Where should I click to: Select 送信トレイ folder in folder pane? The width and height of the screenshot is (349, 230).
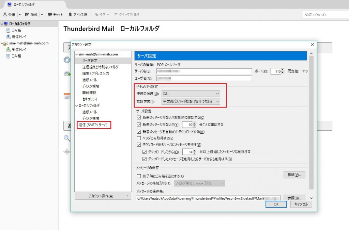pos(16,37)
